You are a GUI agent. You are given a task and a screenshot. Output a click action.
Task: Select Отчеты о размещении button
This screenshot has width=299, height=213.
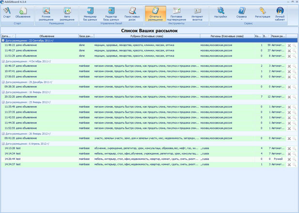coord(156,14)
